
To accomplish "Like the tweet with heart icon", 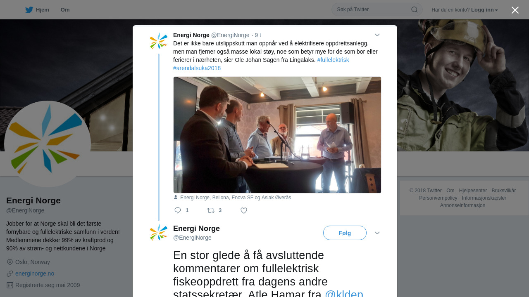I will coord(244,210).
